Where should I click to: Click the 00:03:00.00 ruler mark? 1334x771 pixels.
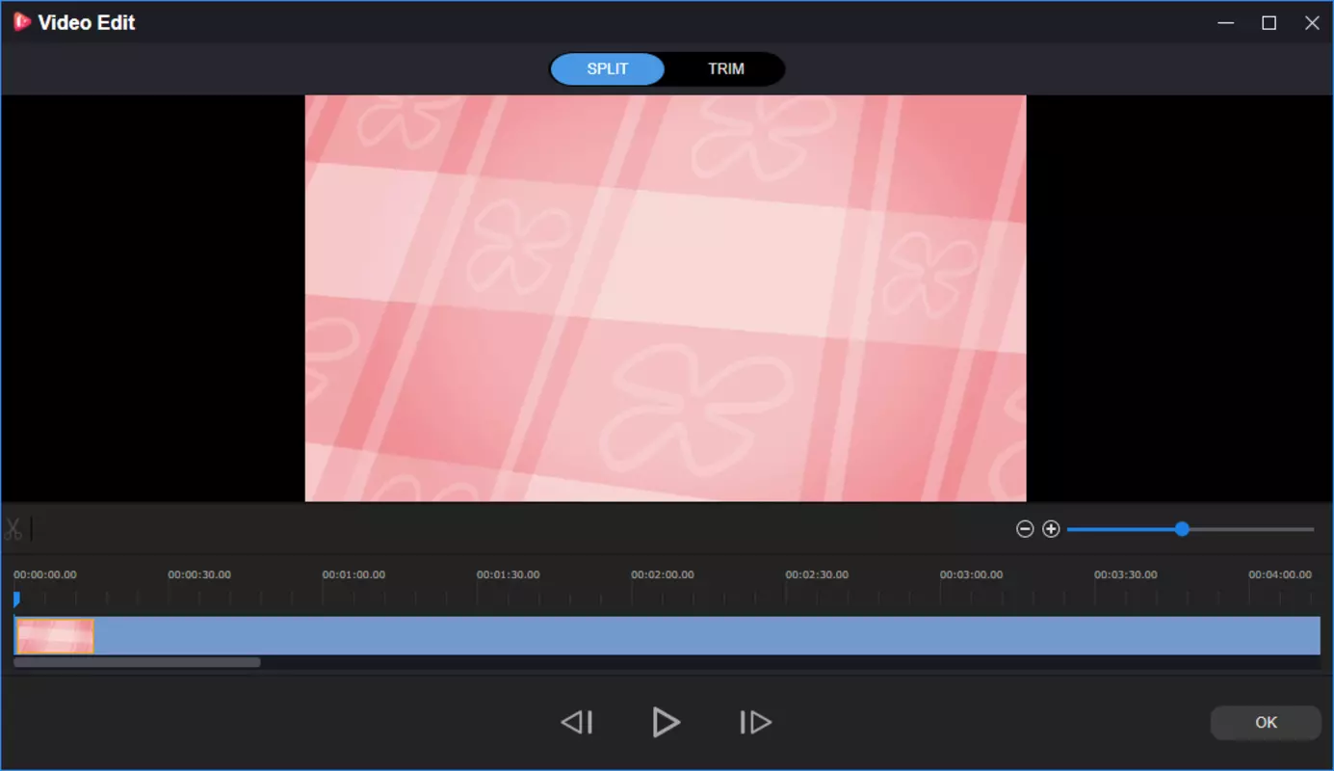click(x=971, y=574)
